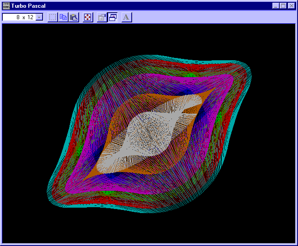The height and width of the screenshot is (246, 298).
Task: Click the Font 'A' toolbar icon
Action: click(x=127, y=17)
